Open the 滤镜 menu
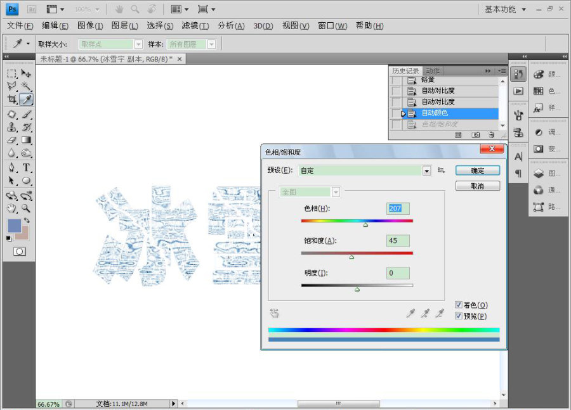 tap(195, 26)
